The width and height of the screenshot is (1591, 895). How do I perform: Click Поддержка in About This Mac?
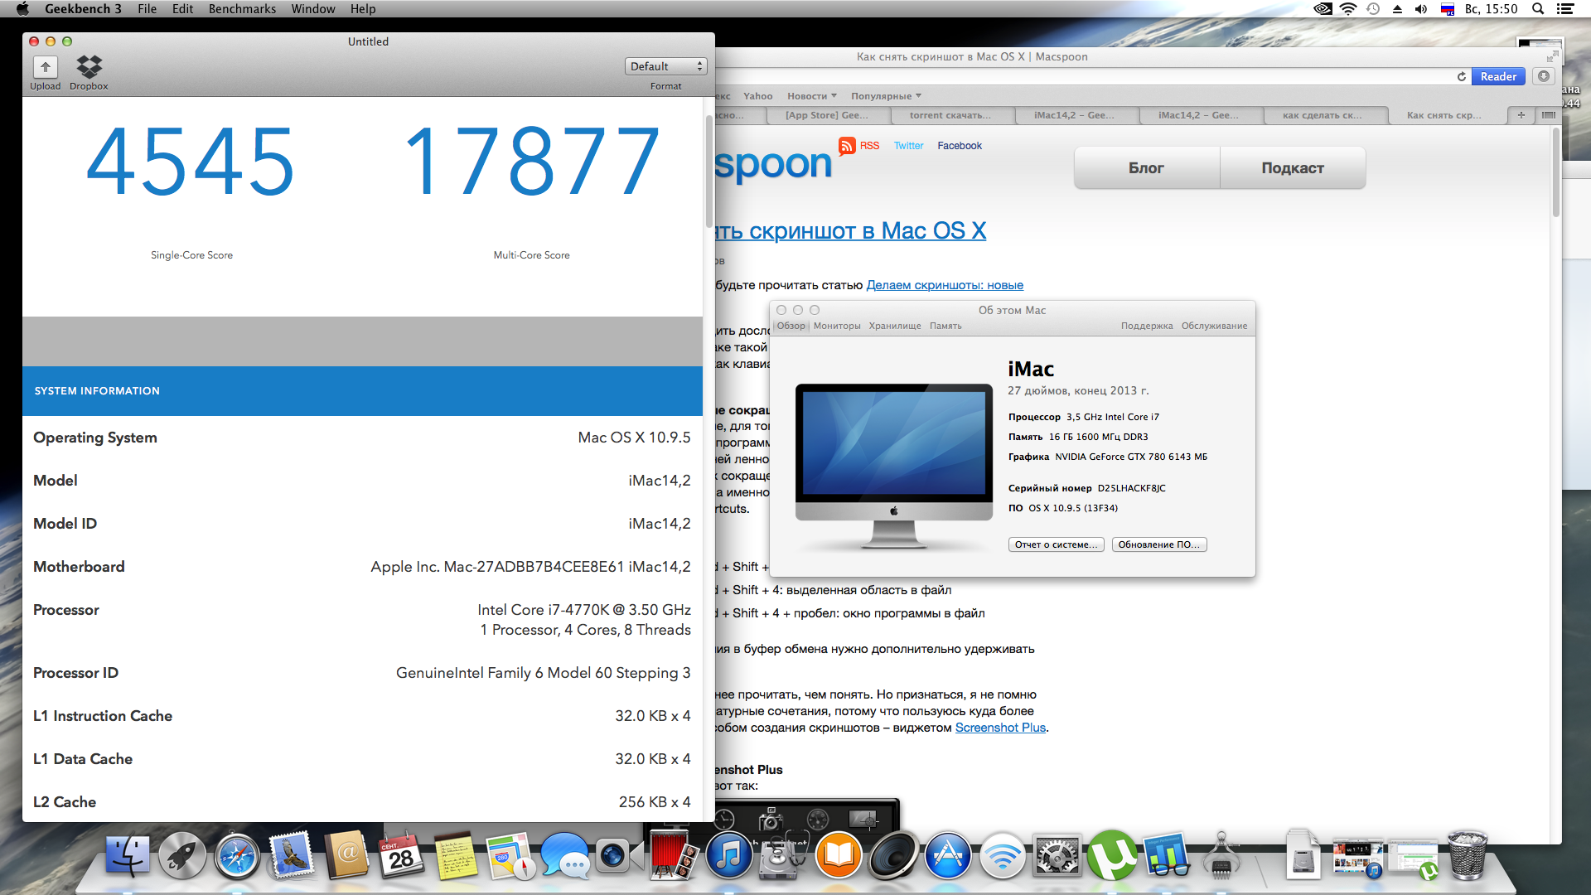pos(1147,326)
